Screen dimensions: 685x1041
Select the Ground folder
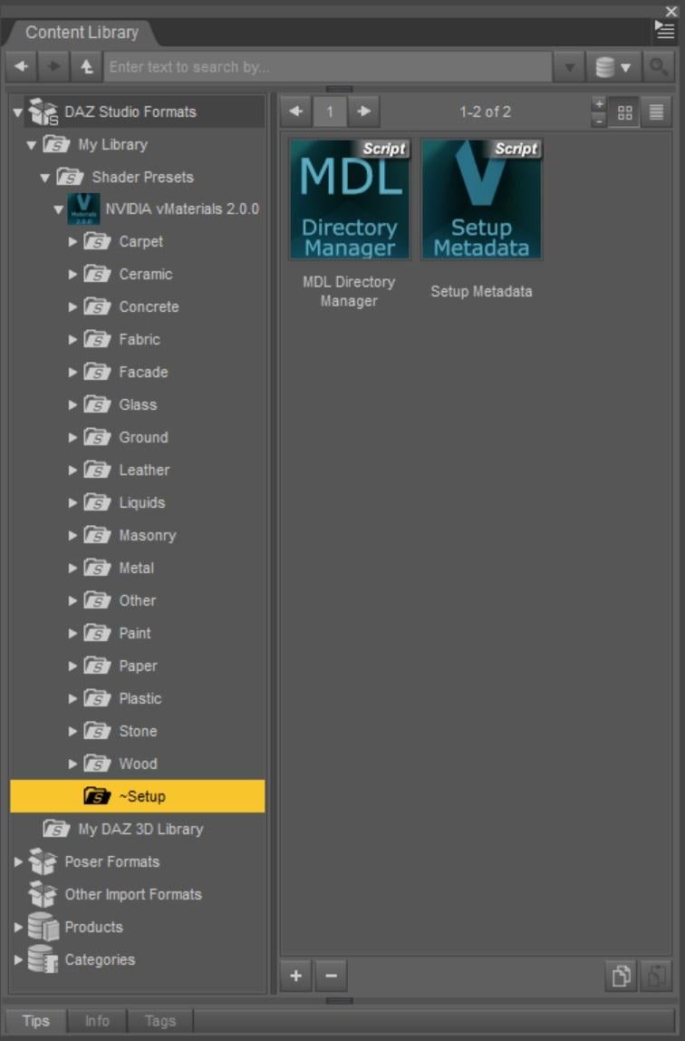click(x=143, y=437)
